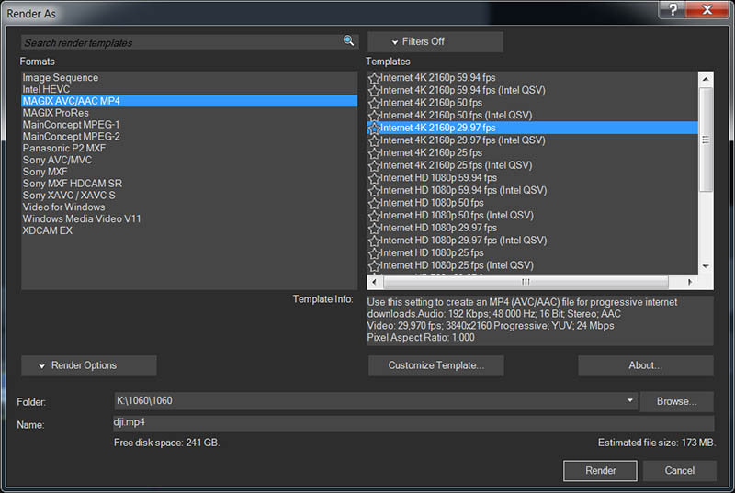The width and height of the screenshot is (735, 493).
Task: Click the help question mark button
Action: click(x=673, y=9)
